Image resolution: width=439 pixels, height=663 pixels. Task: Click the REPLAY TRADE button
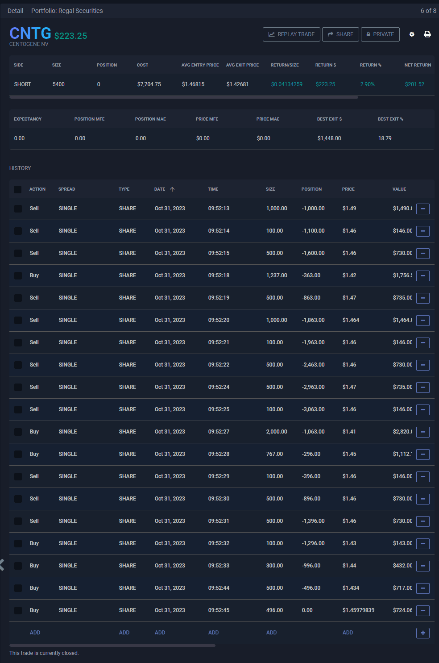291,34
